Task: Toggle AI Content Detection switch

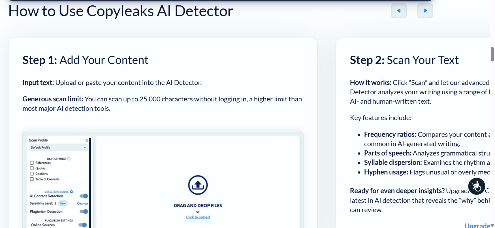Action: [84, 196]
